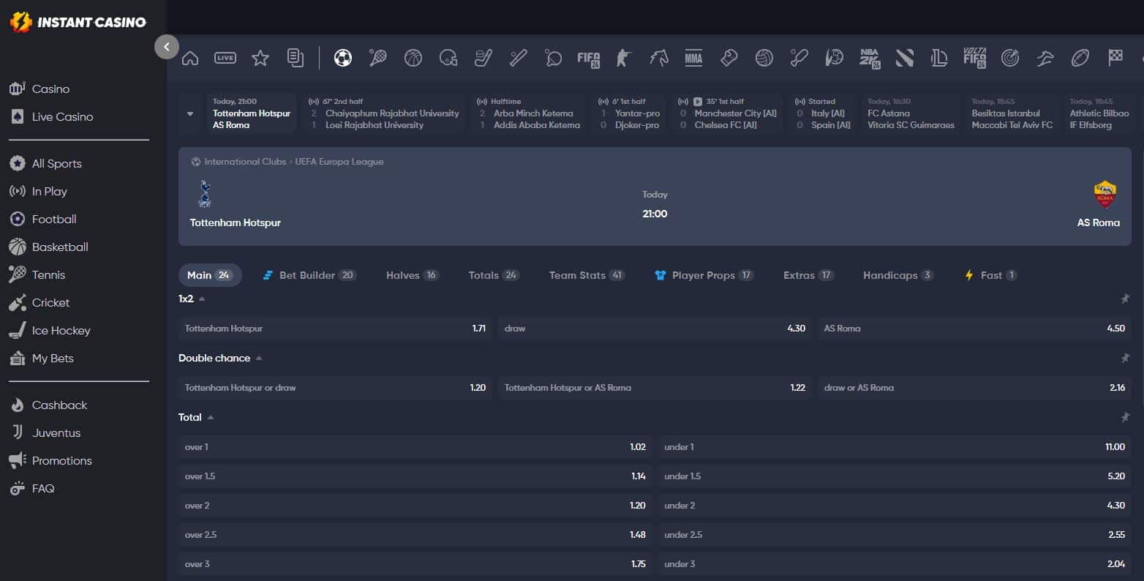Select Volta FIFA 24 icon
The image size is (1144, 581).
click(975, 58)
